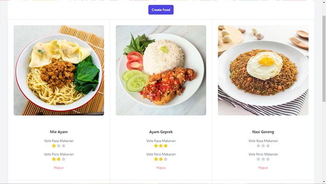The image size is (326, 184).
Task: Open the Mie Ayam food photo
Action: (x=59, y=70)
